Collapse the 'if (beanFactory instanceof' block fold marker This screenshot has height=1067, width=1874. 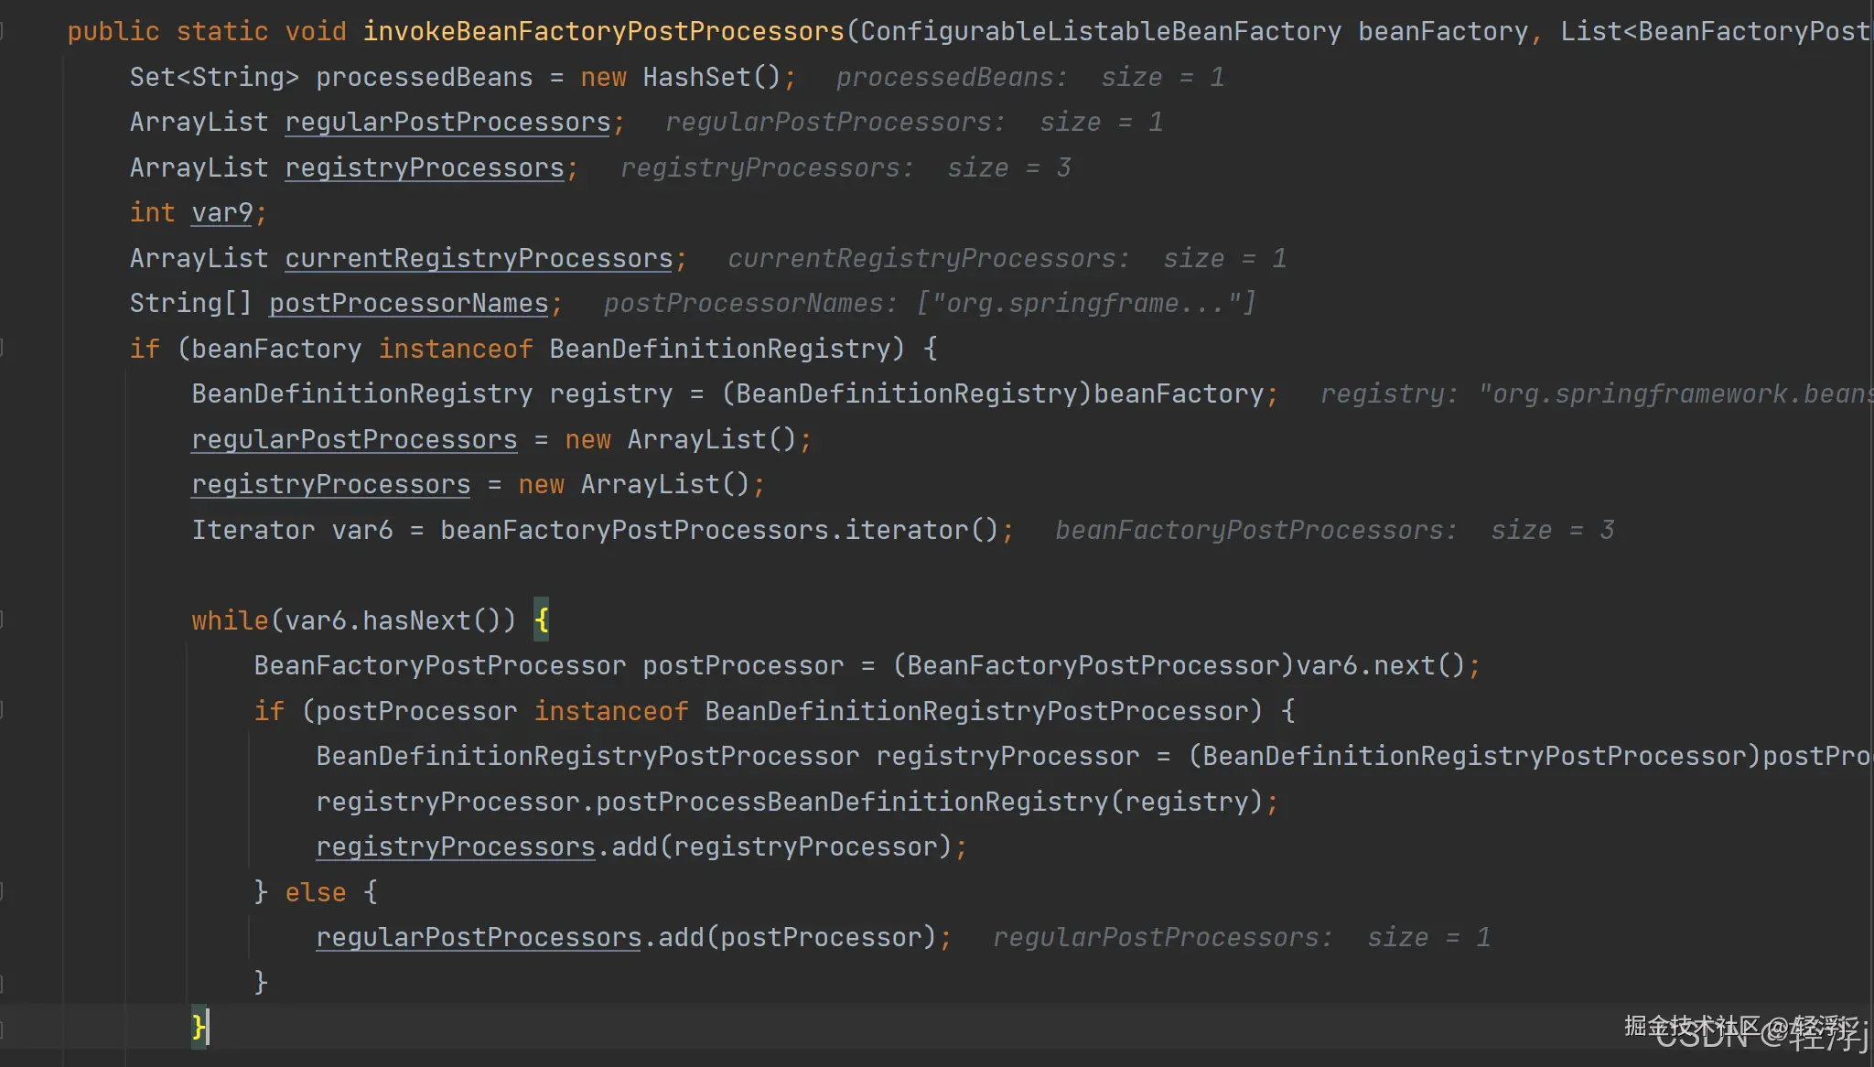point(3,349)
